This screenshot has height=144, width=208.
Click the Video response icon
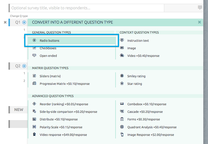(x=34, y=135)
